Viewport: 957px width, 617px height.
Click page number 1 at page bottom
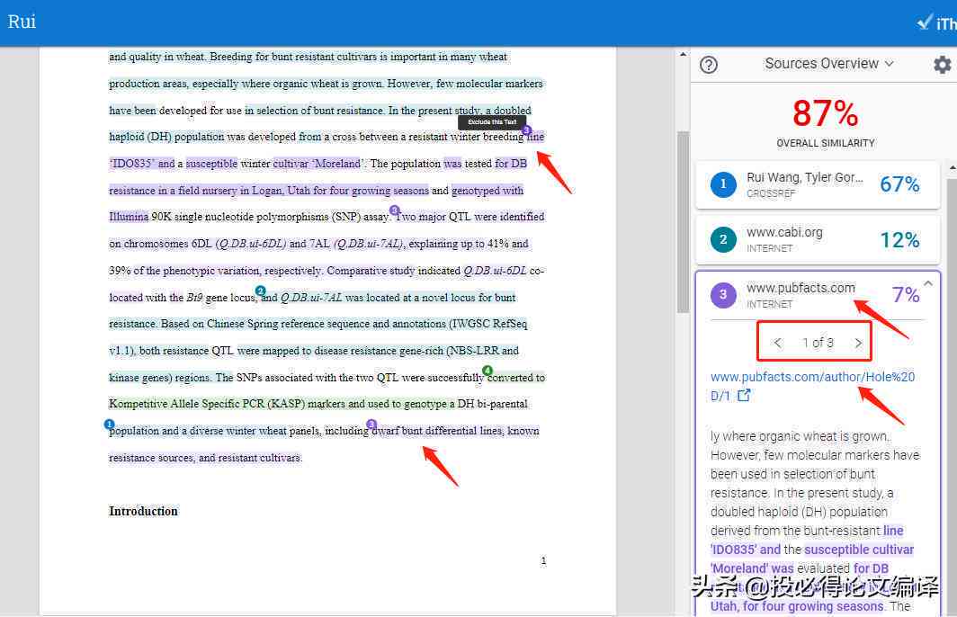tap(543, 560)
